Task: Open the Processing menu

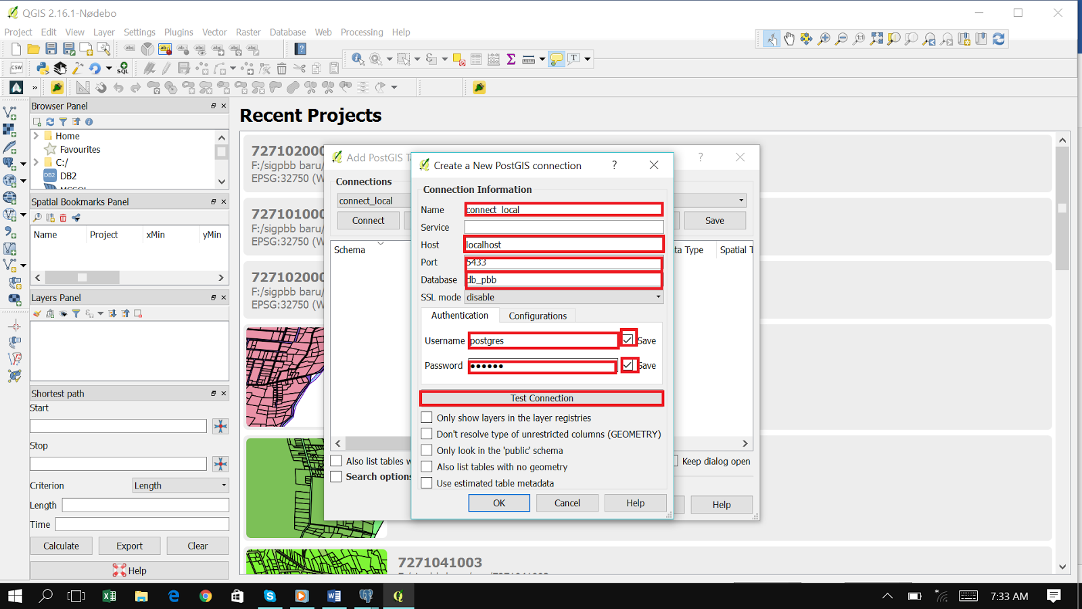Action: (x=362, y=32)
